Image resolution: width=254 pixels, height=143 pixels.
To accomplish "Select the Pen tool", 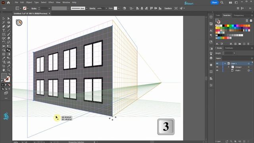I will click(x=4, y=26).
